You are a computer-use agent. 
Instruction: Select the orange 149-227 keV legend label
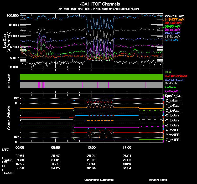173,19
